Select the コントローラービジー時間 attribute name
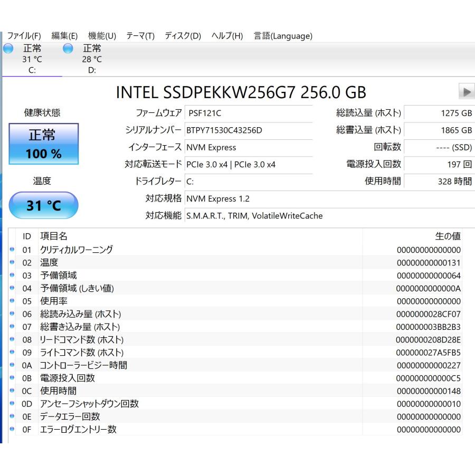This screenshot has width=475, height=475. coord(83,365)
